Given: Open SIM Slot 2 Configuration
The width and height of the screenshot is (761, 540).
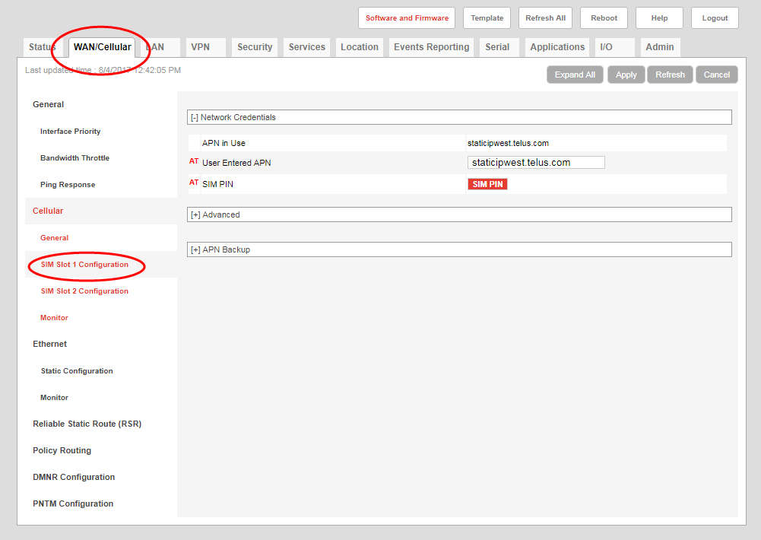Looking at the screenshot, I should click(x=84, y=291).
